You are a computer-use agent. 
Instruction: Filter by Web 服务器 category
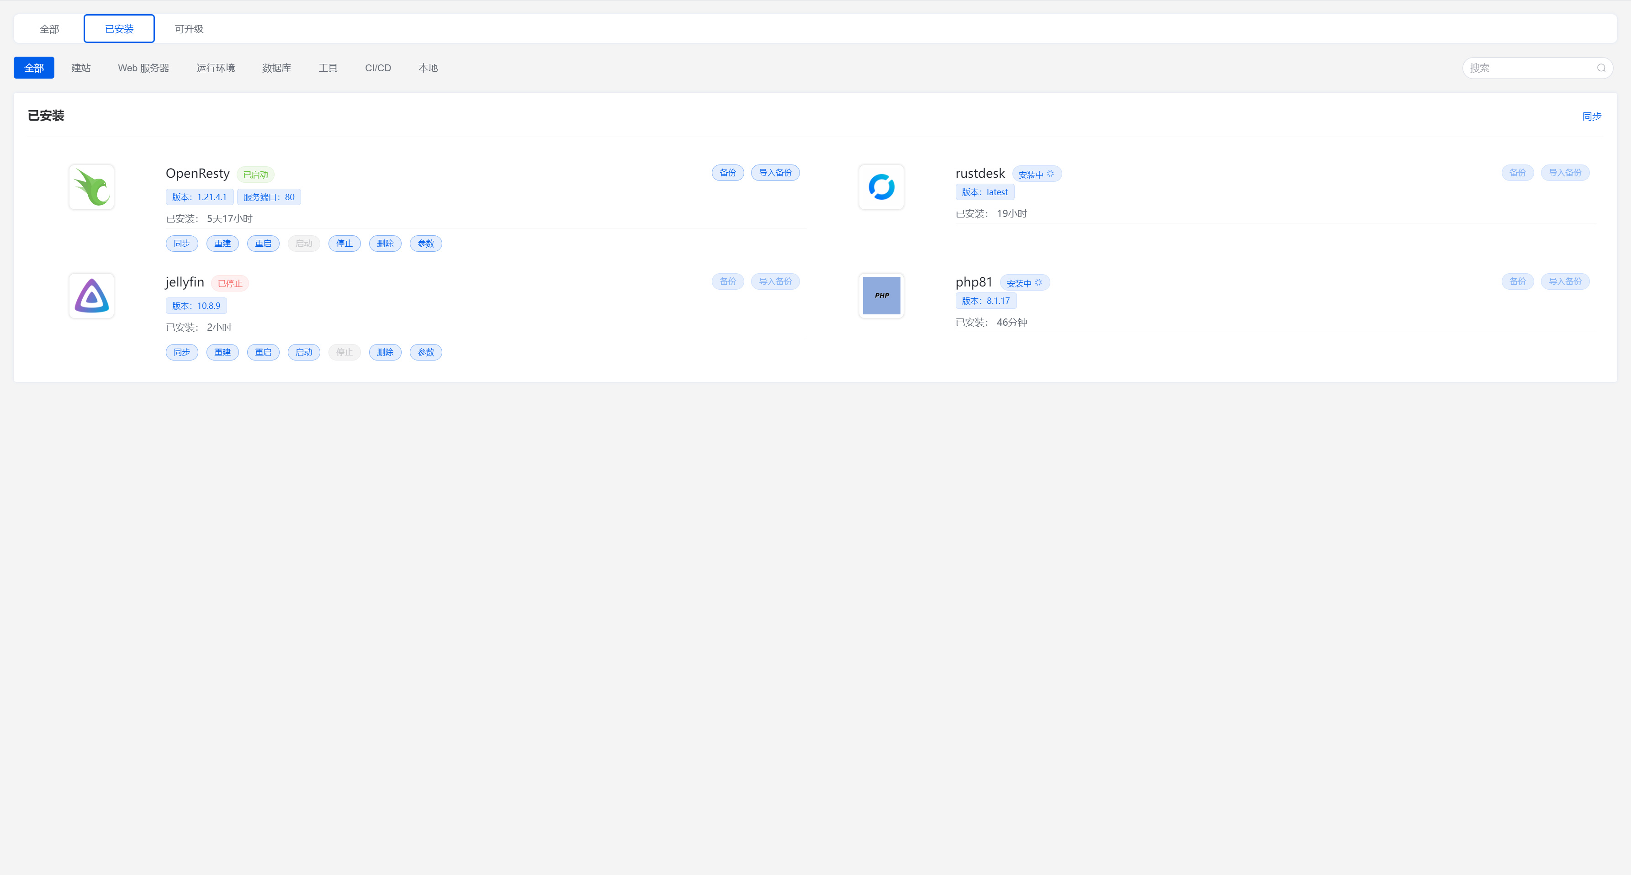[x=143, y=68]
